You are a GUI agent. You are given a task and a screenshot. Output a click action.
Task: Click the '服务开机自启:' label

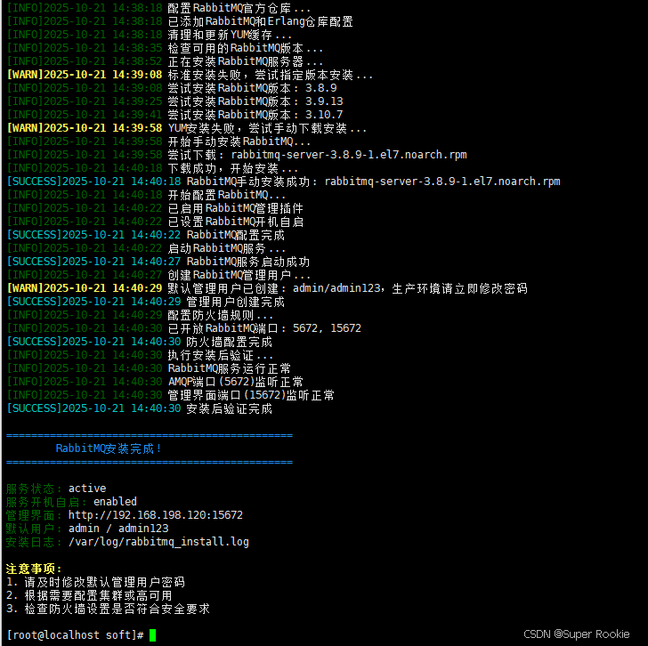[x=46, y=502]
